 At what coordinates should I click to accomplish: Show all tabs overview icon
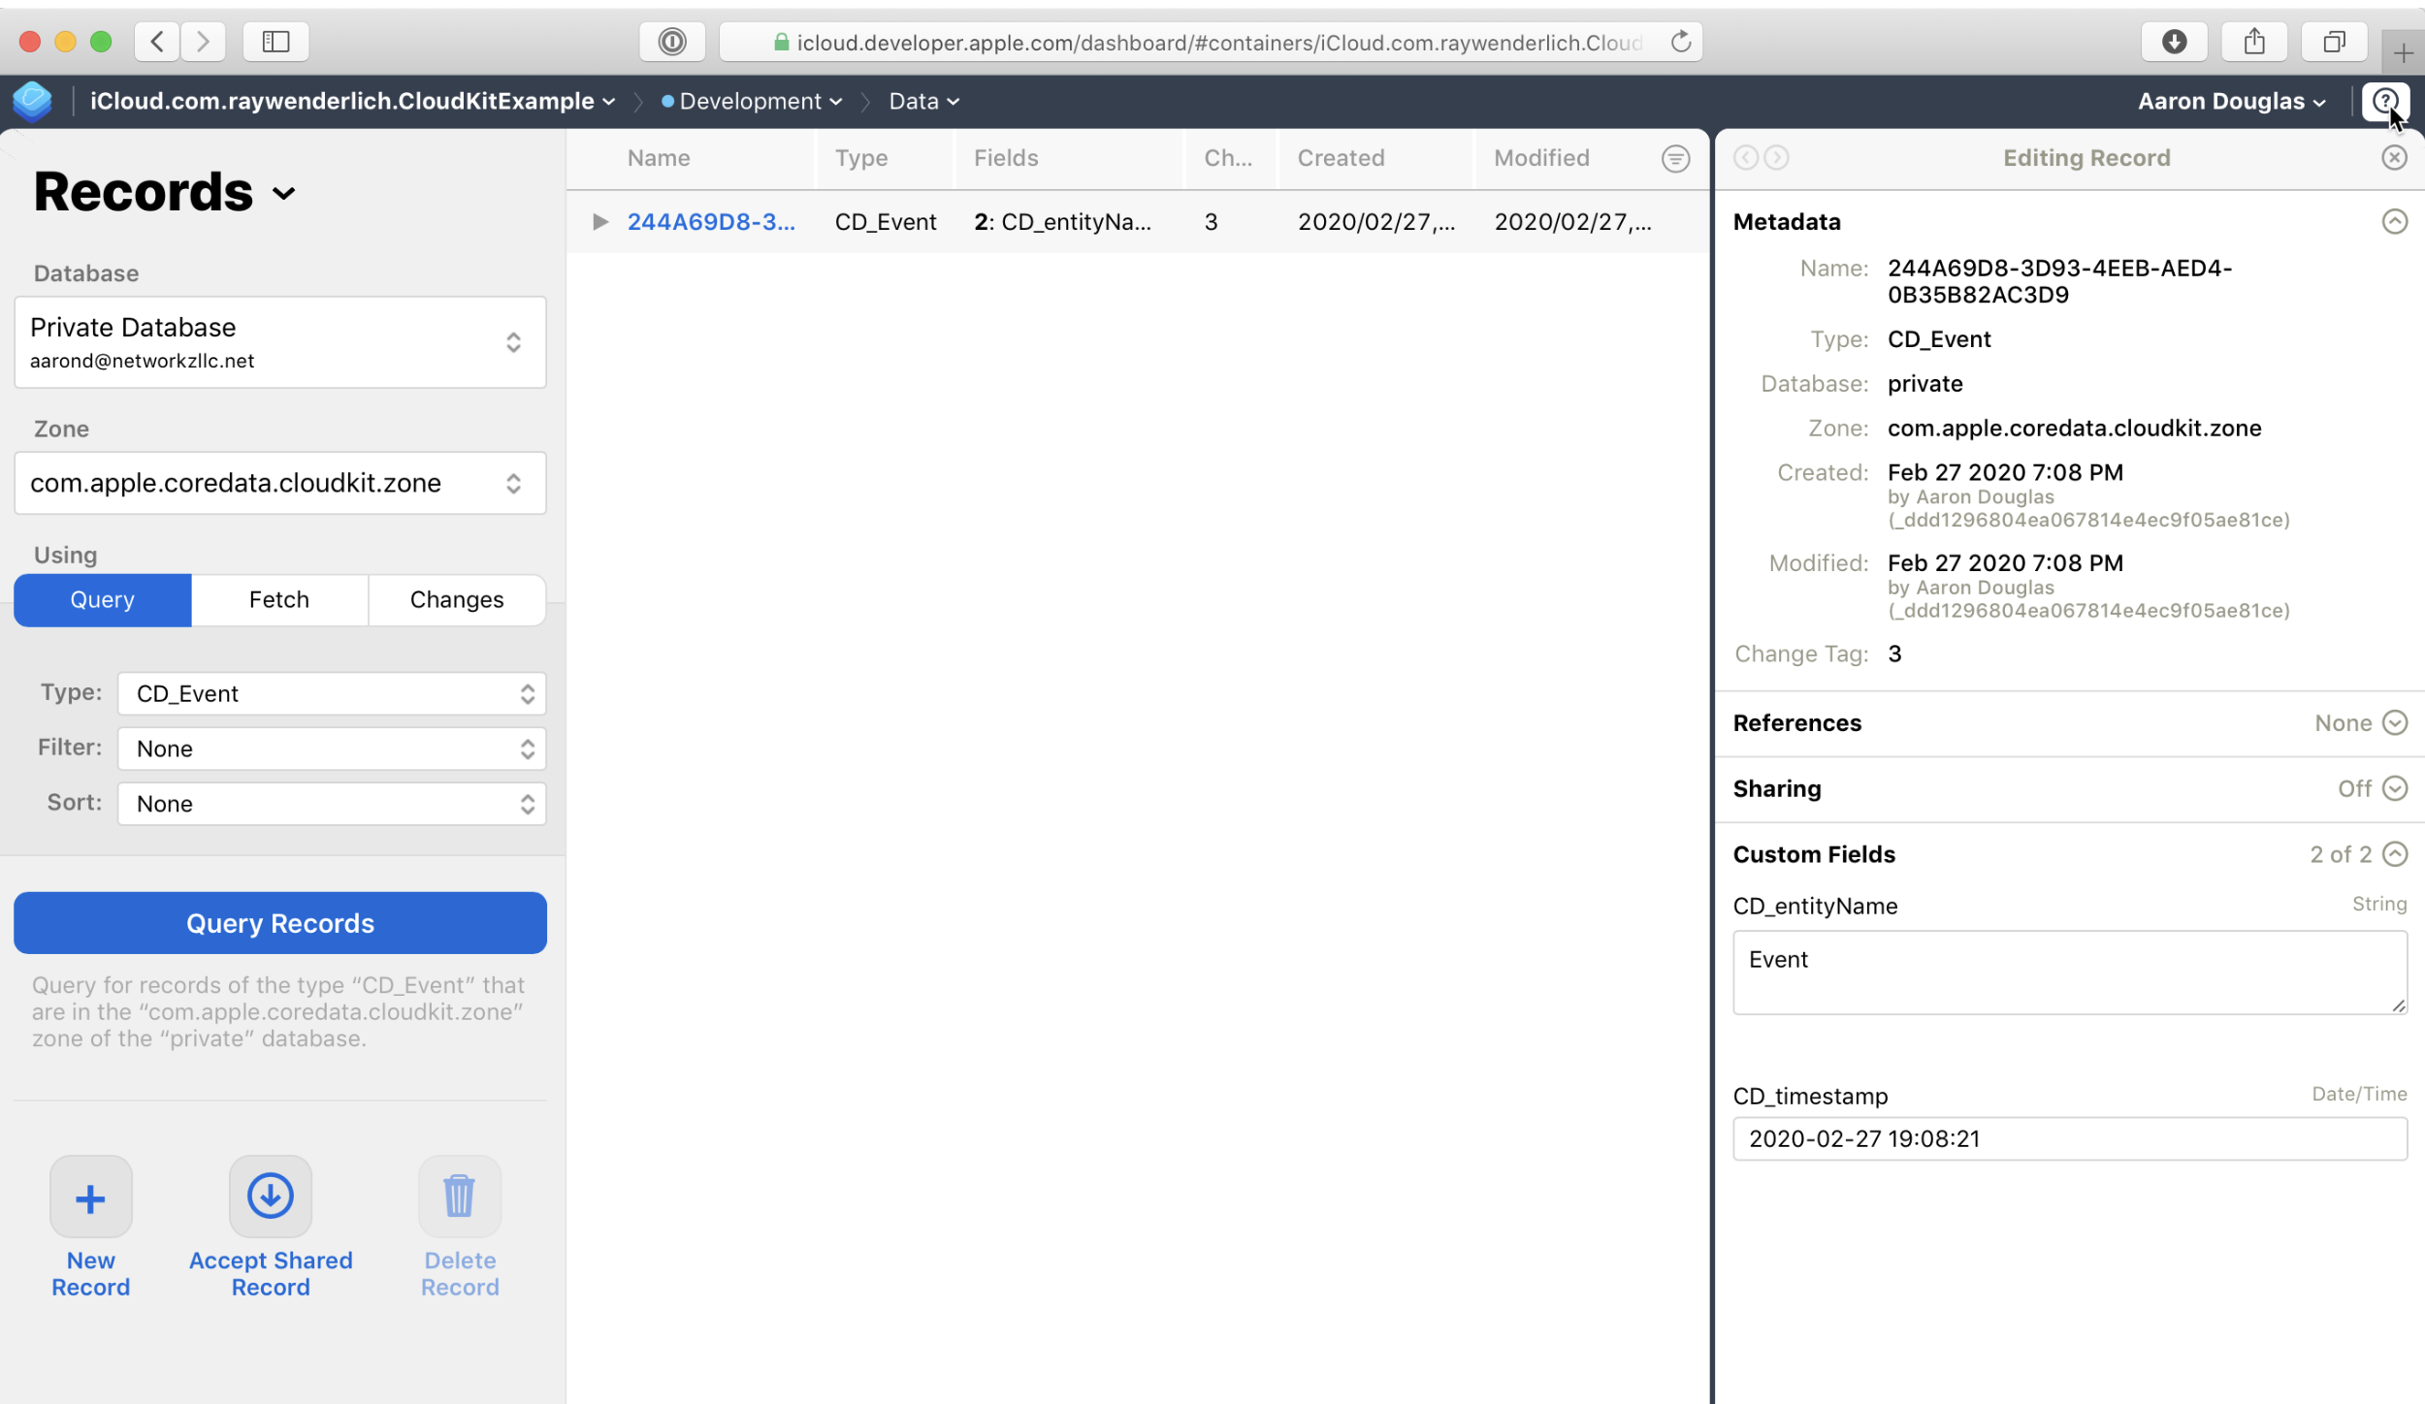click(2335, 42)
